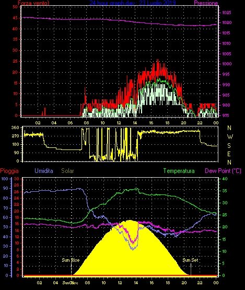245x290 pixels.
Task: Click 100 on the humidity axis
Action: [x=5, y=179]
